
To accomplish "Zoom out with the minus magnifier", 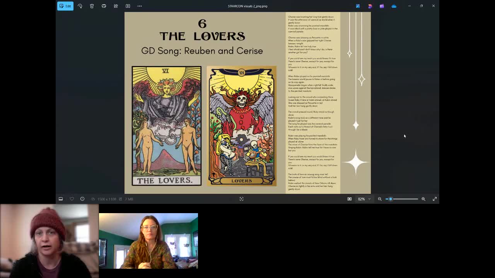I will pos(380,199).
